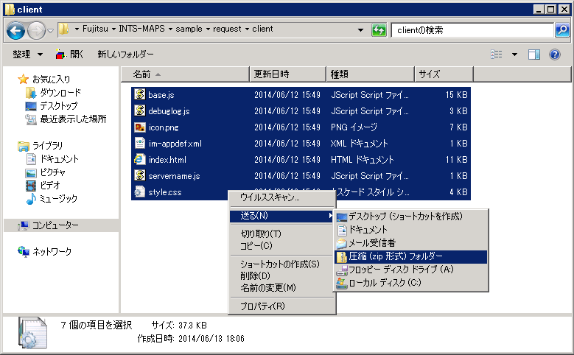Select ダウンロード in the navigation pane
The image size is (574, 355).
[x=60, y=93]
